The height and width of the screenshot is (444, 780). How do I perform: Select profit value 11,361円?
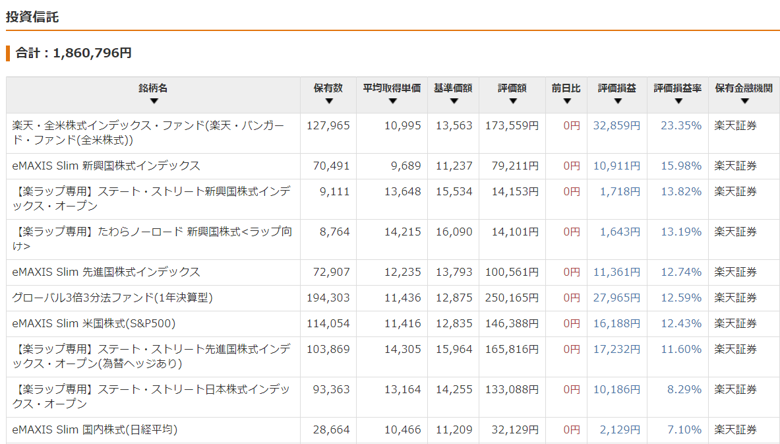[616, 272]
